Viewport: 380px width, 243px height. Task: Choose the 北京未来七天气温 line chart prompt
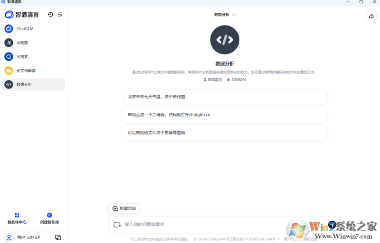click(x=225, y=97)
